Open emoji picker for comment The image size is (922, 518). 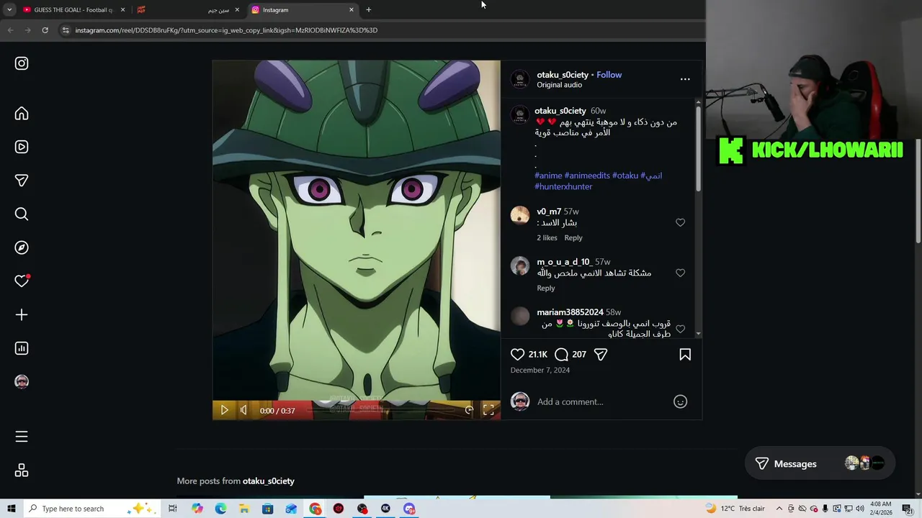680,401
